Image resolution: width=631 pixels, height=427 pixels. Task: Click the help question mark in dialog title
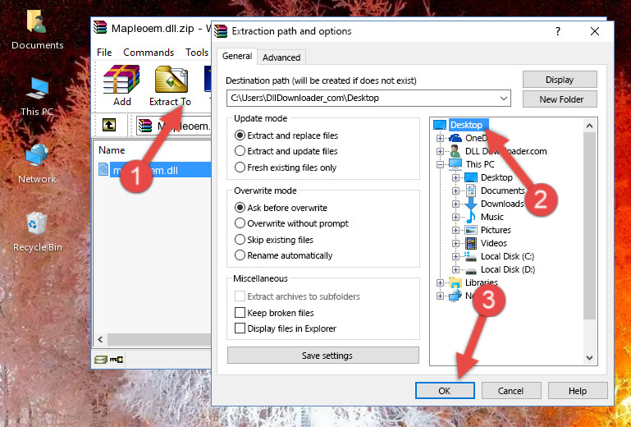pyautogui.click(x=558, y=31)
